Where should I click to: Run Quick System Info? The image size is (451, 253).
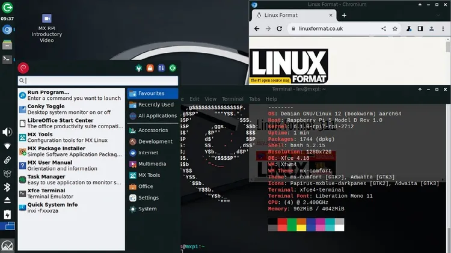[x=72, y=207]
